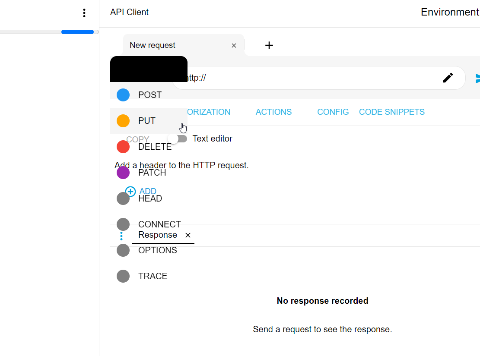The height and width of the screenshot is (356, 480).
Task: Choose the PUT method option
Action: [x=149, y=121]
